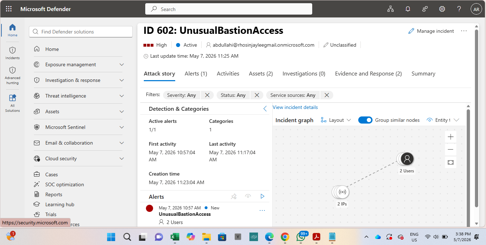Collapse the Detection & Categories panel
This screenshot has height=245, width=486.
pos(265,109)
